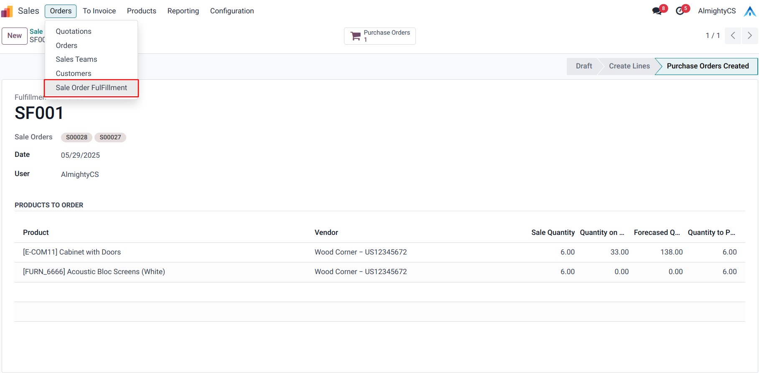The width and height of the screenshot is (759, 373).
Task: Open the activities clock icon
Action: (680, 11)
